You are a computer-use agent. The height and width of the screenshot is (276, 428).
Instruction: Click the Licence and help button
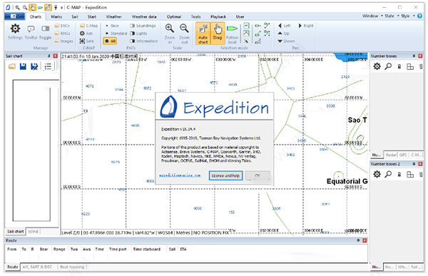225,175
